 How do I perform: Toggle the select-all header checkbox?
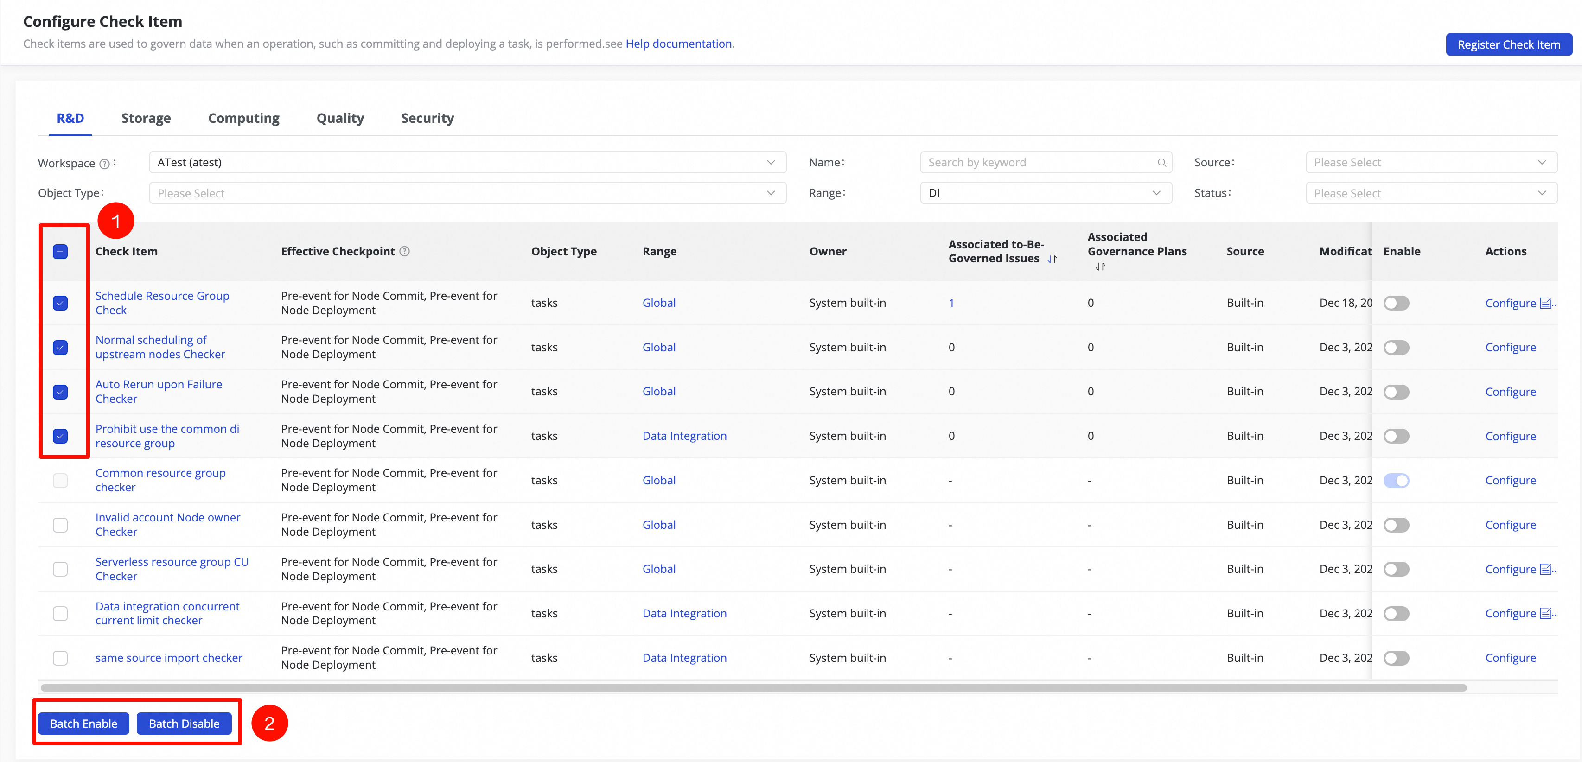[x=60, y=252]
